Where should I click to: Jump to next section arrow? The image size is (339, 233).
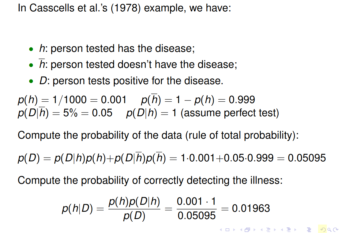tap(295, 230)
